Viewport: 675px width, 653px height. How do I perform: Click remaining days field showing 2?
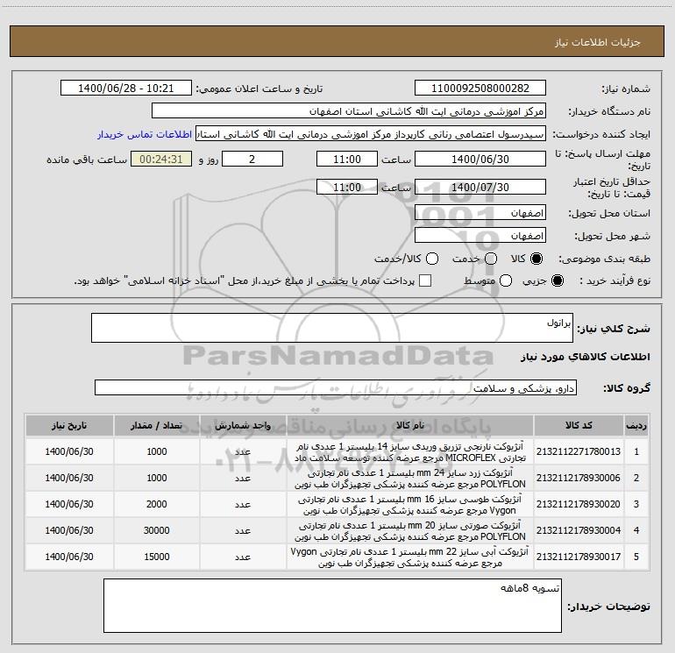[252, 159]
